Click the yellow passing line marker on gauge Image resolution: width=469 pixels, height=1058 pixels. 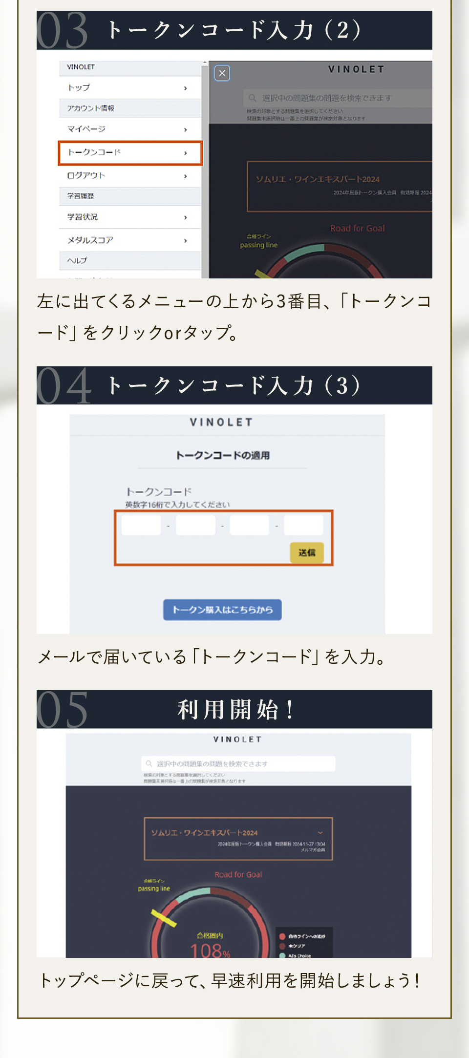(x=164, y=918)
